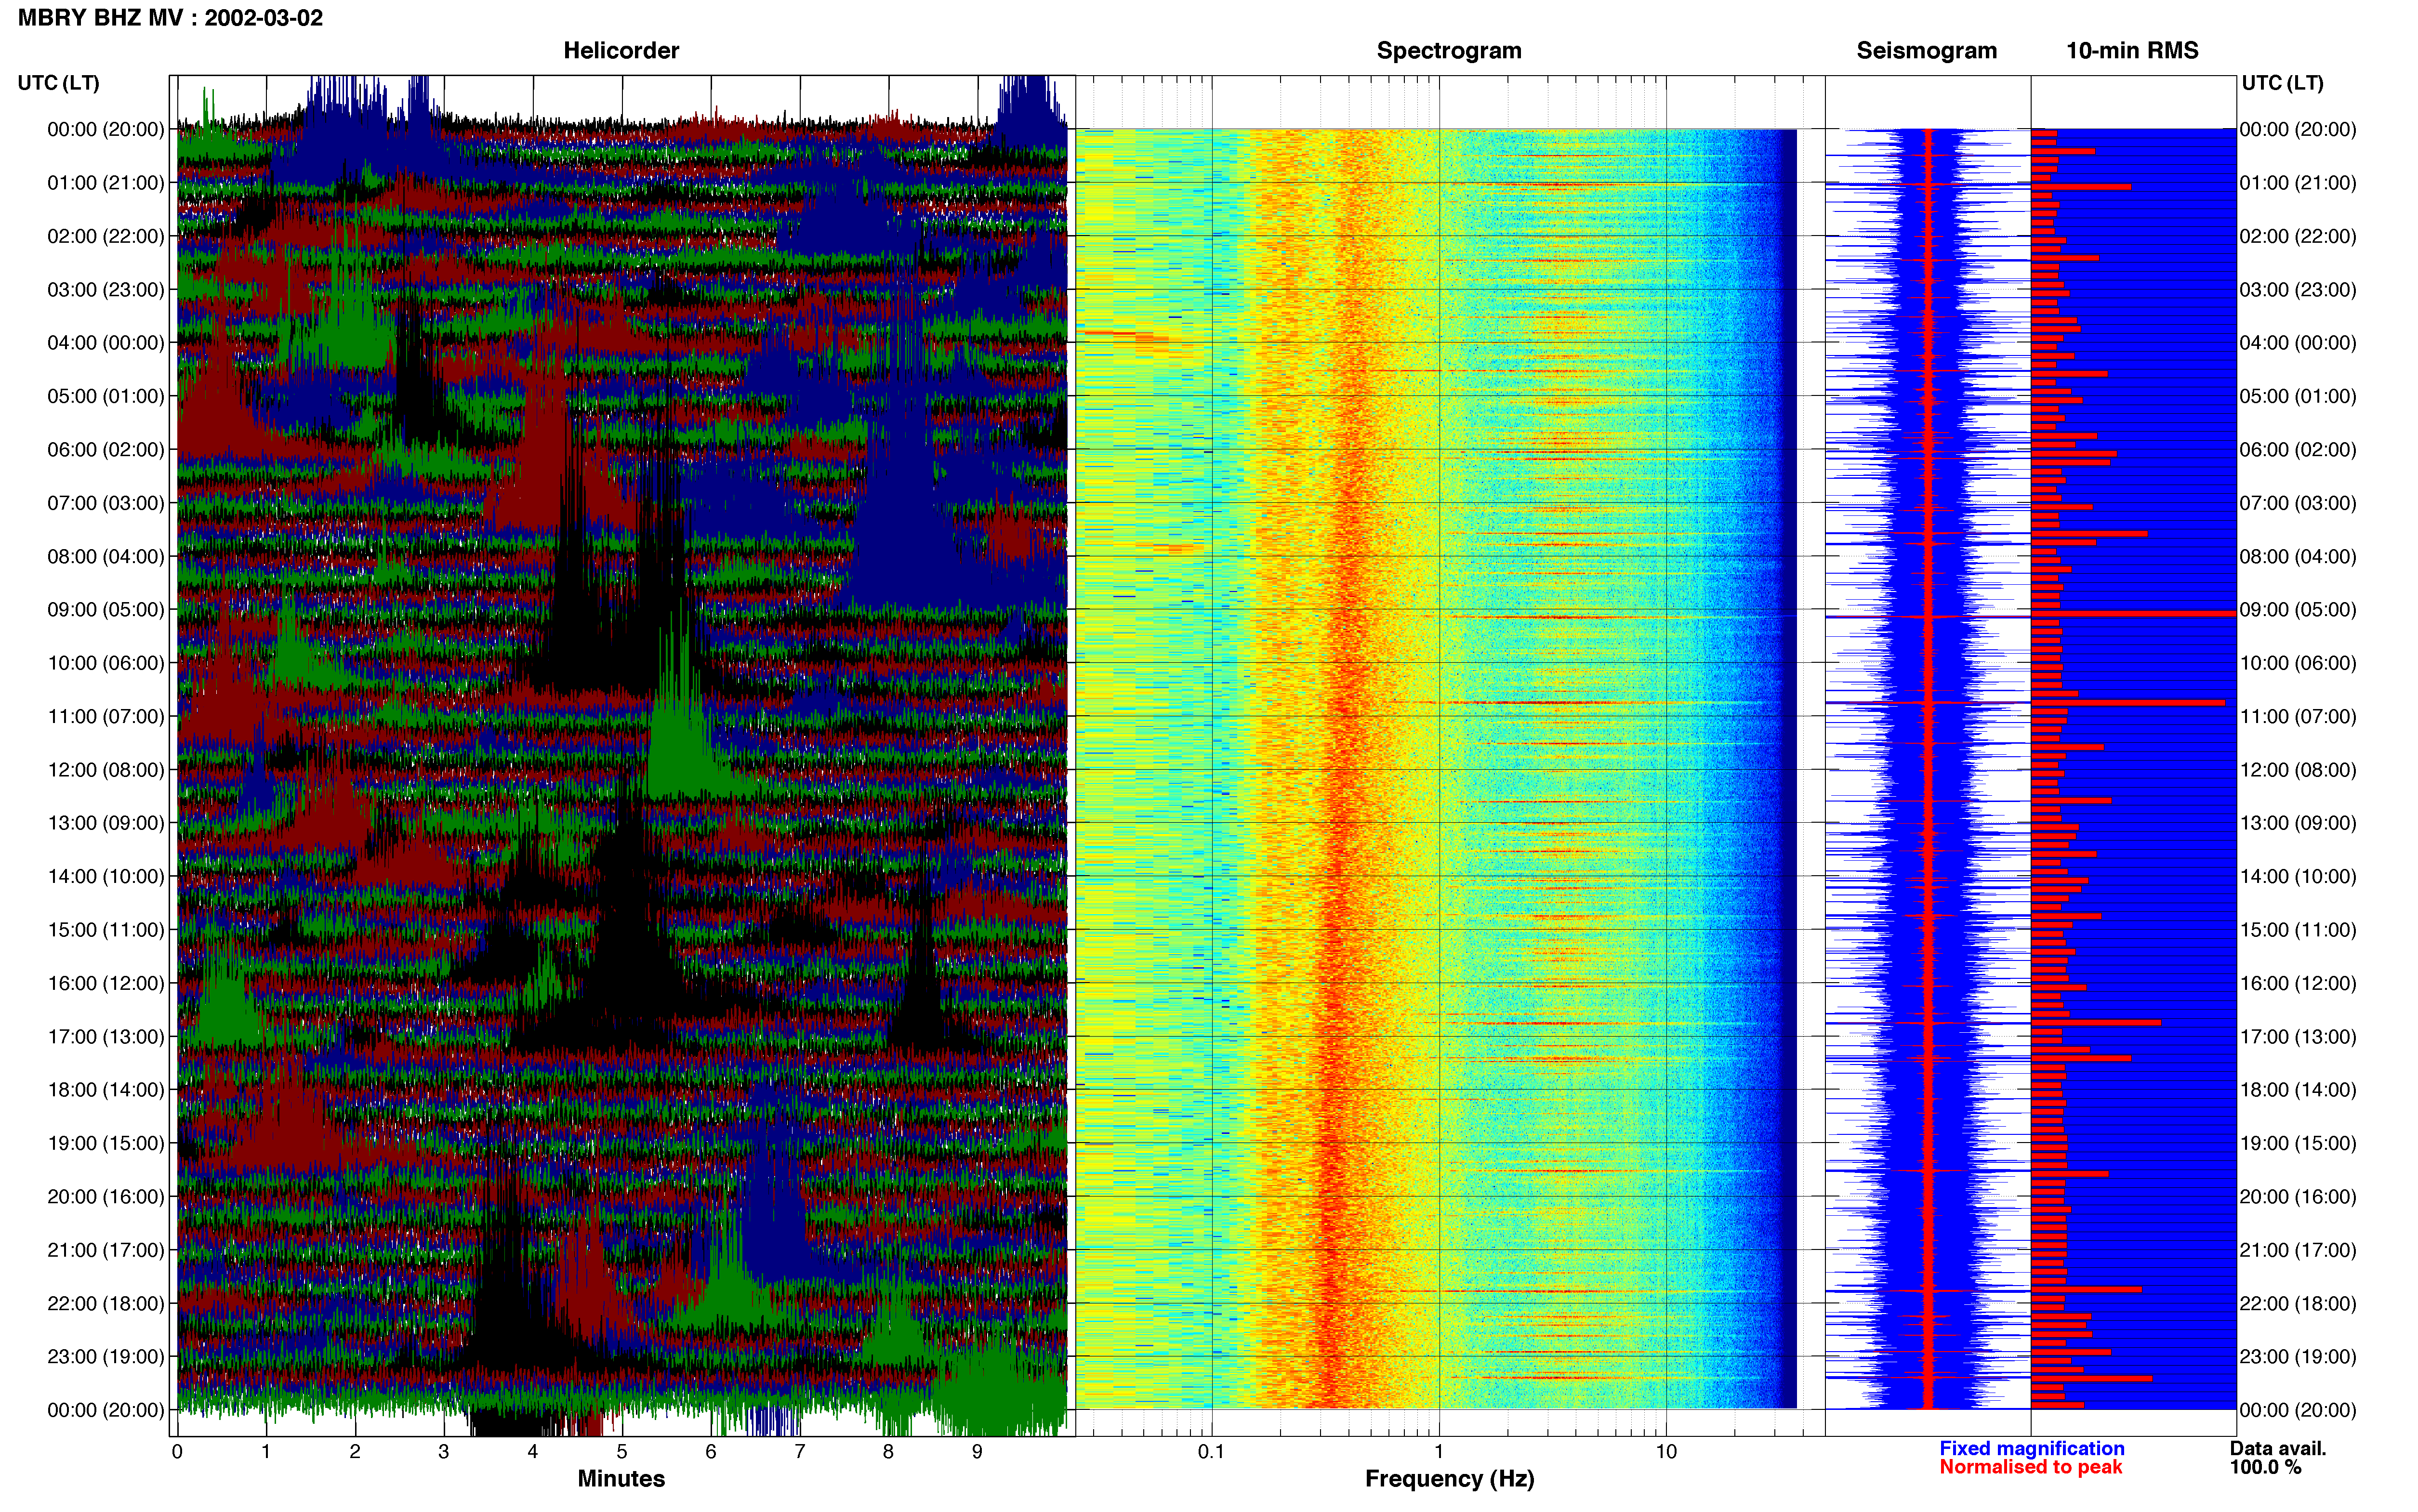The image size is (2418, 1512).
Task: Click left time label '09:00 (05:00)'
Action: click(106, 610)
